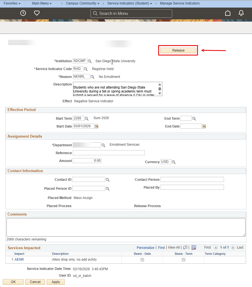Open Manage Service Indicators breadcrumb
Screen dimensions: 252x287
(180, 3)
